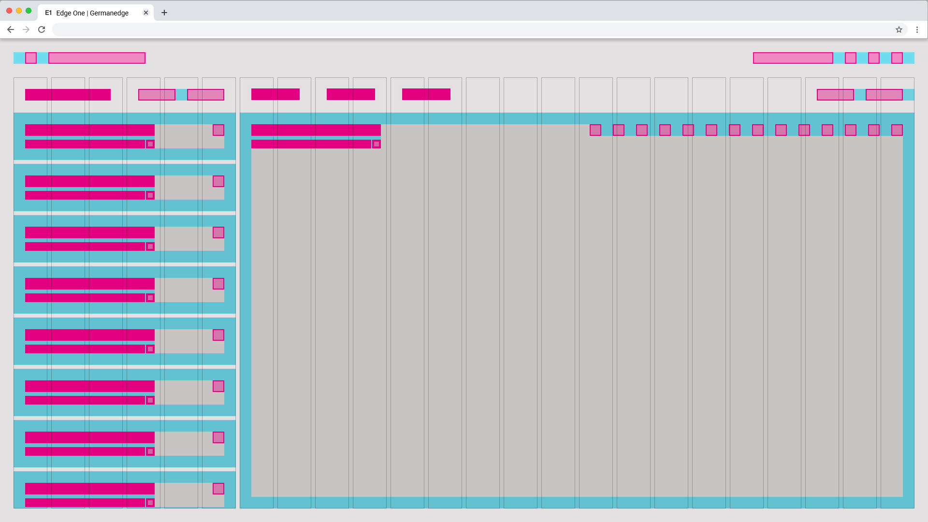Image resolution: width=928 pixels, height=522 pixels.
Task: Click the first square icon in main panel toolbar
Action: (x=595, y=130)
